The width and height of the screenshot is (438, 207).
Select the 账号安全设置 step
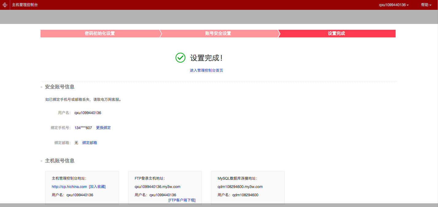point(218,33)
